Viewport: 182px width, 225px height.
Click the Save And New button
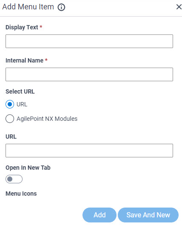148,215
